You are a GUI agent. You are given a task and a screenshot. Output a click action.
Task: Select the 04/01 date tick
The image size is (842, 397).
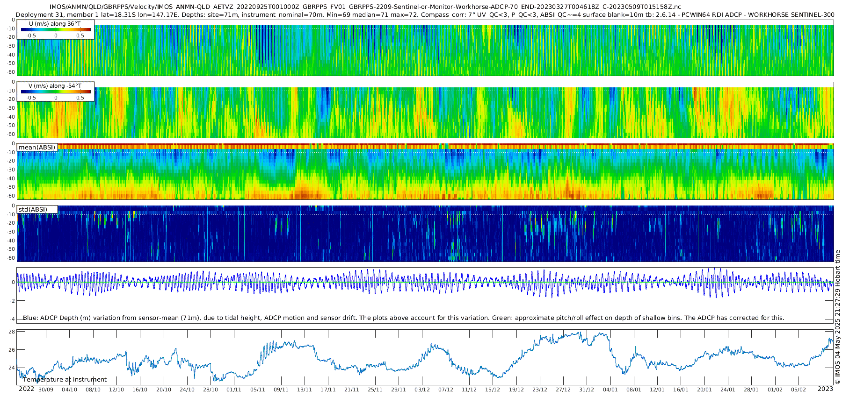tap(610, 390)
